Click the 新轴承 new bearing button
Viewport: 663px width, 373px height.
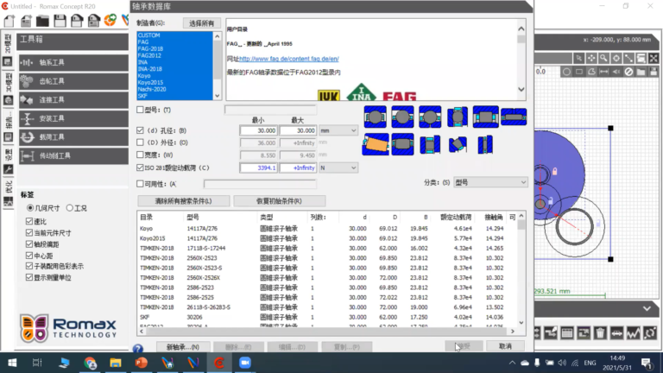[183, 347]
